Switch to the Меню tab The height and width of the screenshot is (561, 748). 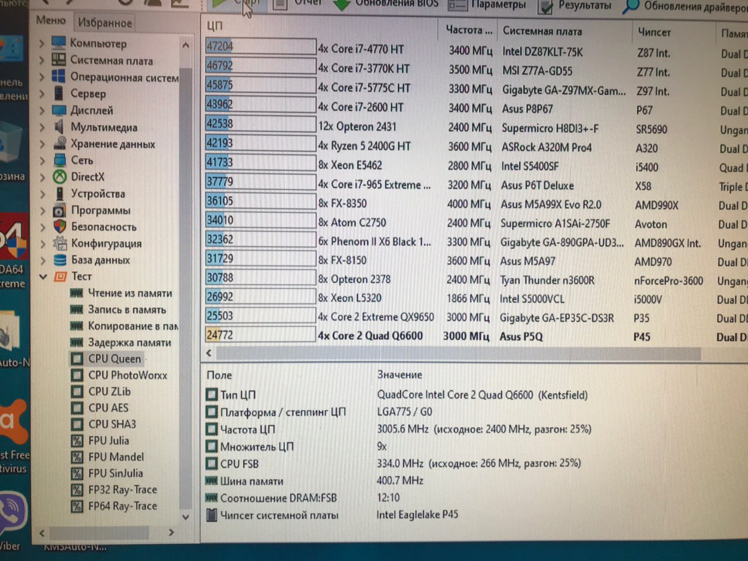[x=51, y=21]
